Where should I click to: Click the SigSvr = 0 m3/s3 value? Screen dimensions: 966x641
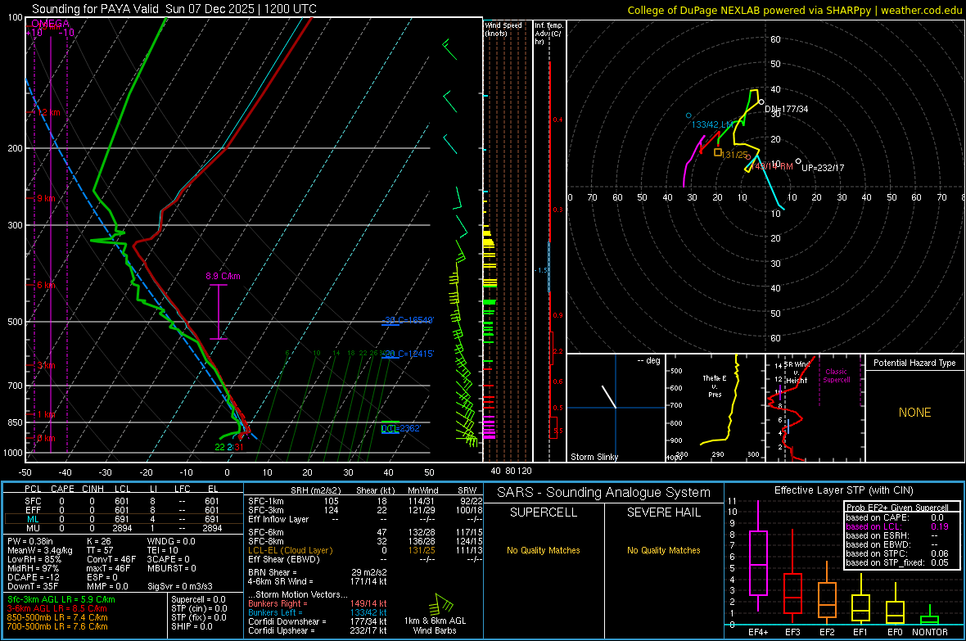180,586
